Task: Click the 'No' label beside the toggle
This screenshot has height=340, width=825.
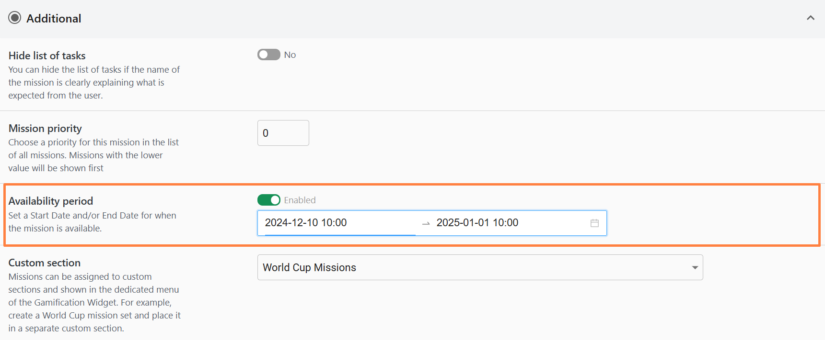Action: [290, 55]
